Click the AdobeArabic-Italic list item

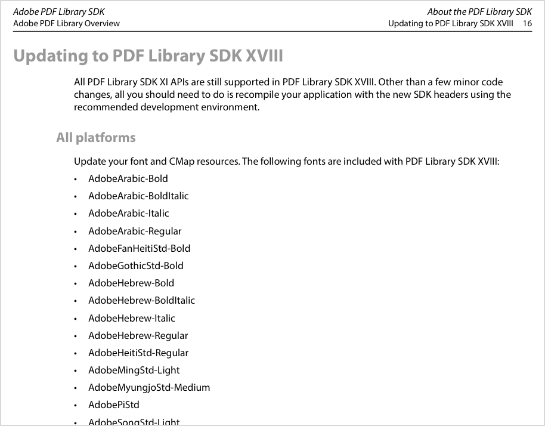click(129, 214)
